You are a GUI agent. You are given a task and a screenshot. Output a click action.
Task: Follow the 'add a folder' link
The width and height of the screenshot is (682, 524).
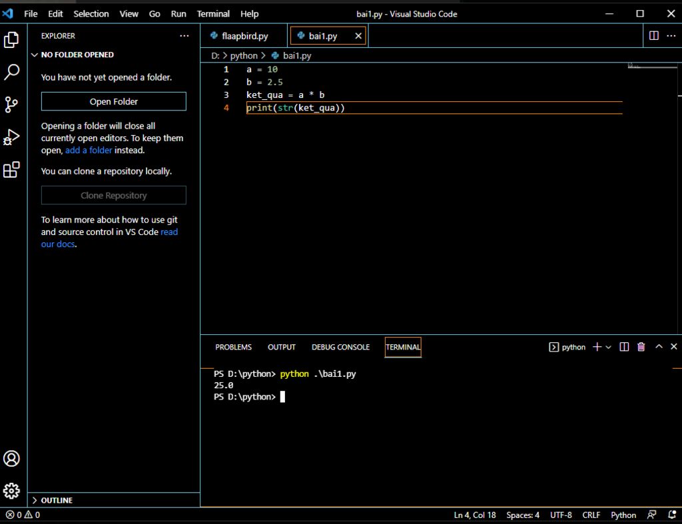(89, 150)
